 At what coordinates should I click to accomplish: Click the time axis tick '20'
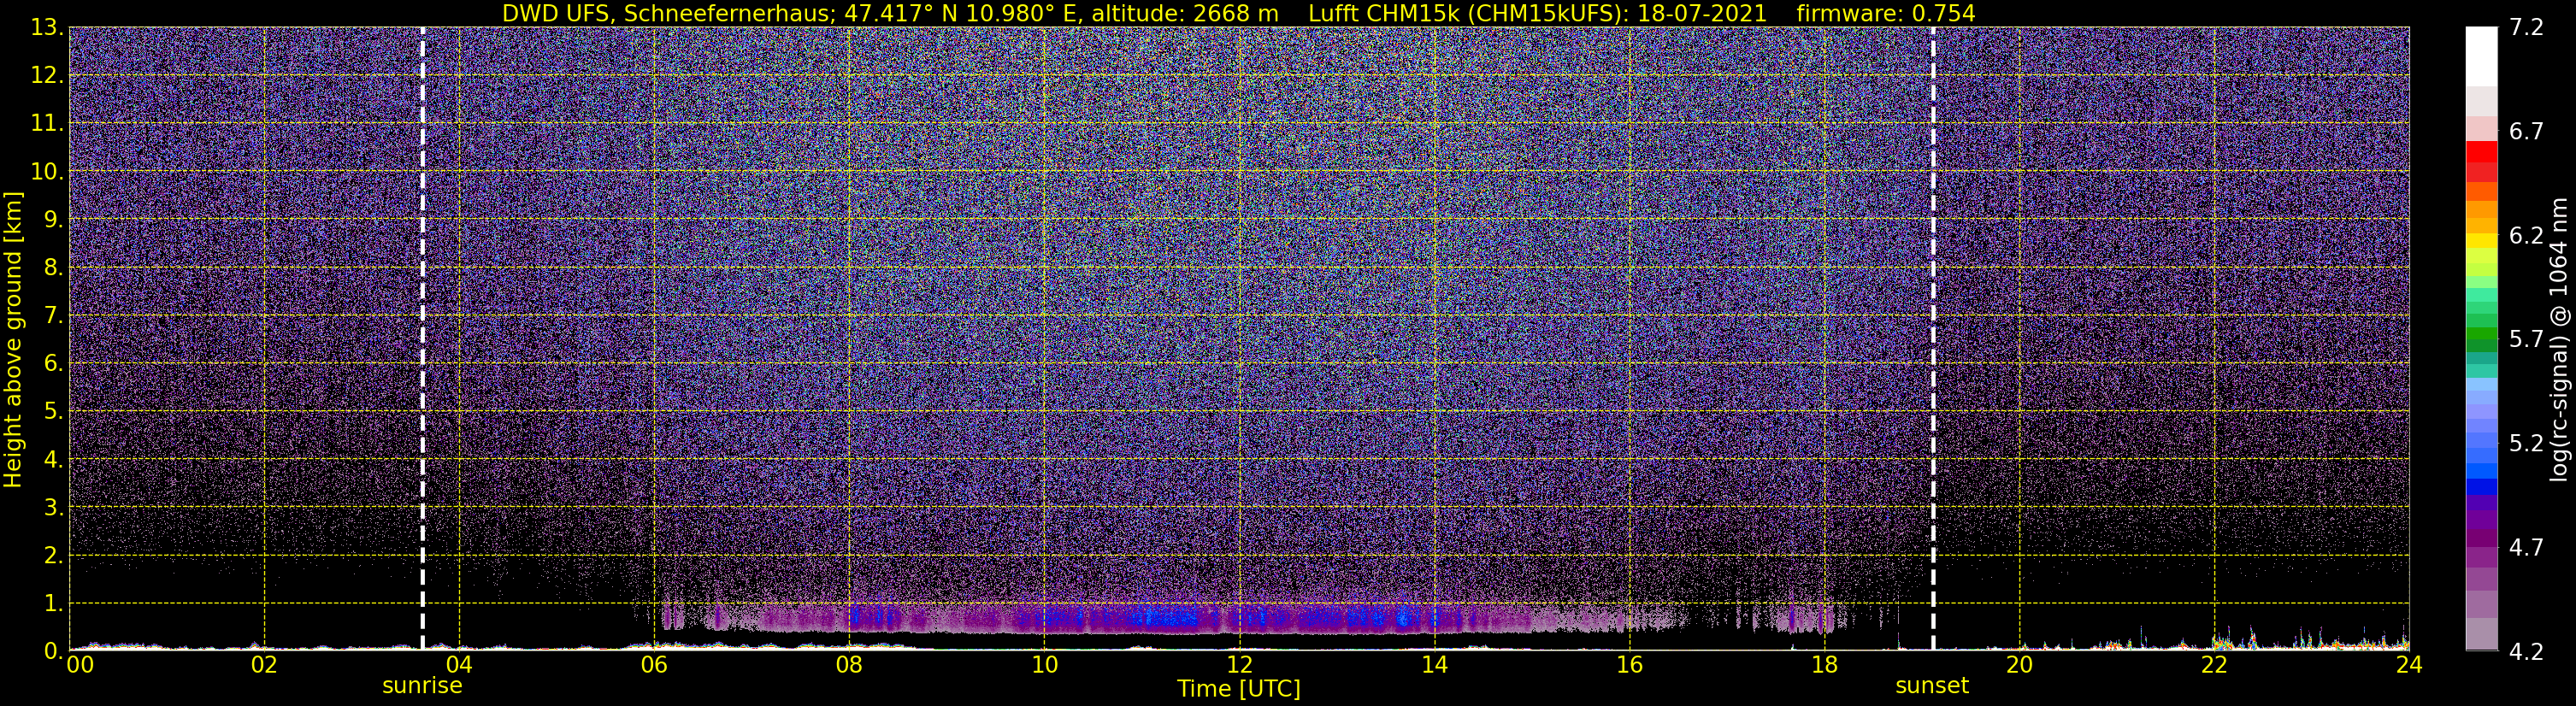click(x=2019, y=665)
